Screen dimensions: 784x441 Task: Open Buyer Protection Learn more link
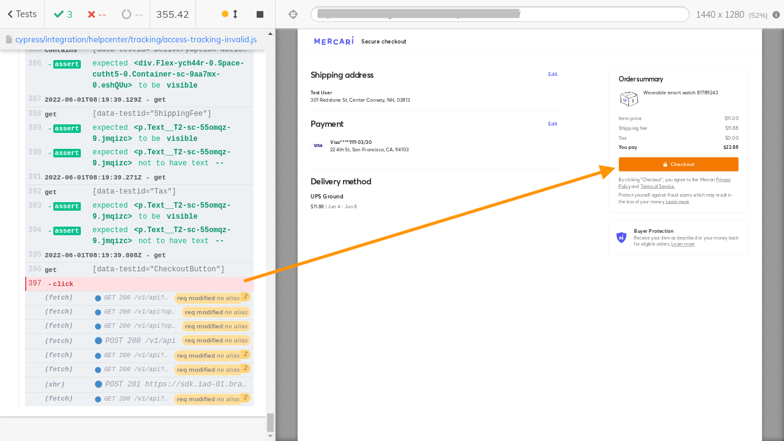click(682, 244)
